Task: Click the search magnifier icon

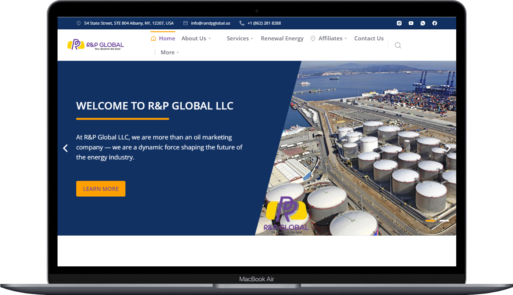Action: [x=398, y=45]
